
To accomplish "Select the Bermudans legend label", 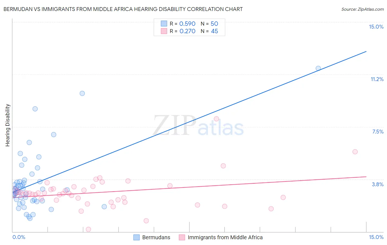I will point(156,237).
